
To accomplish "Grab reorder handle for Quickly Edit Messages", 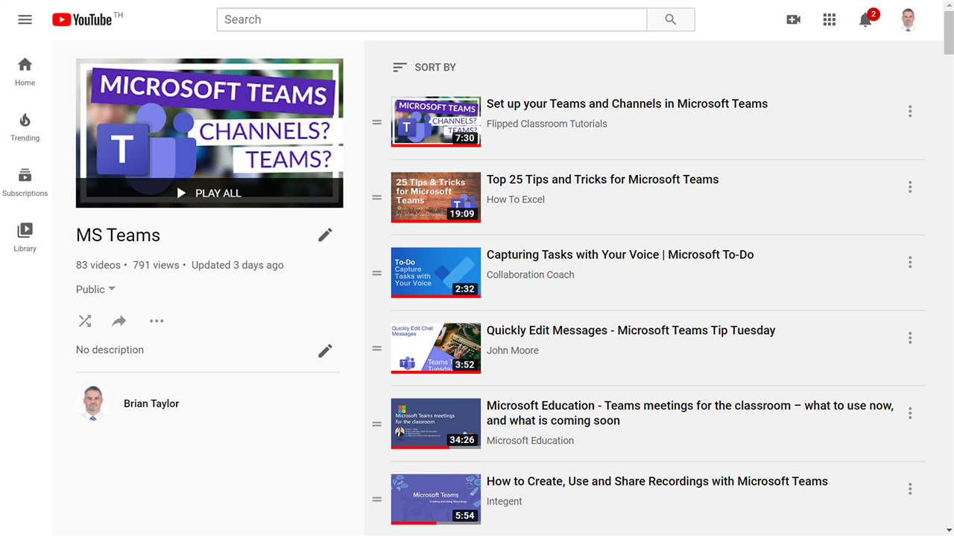I will 377,348.
